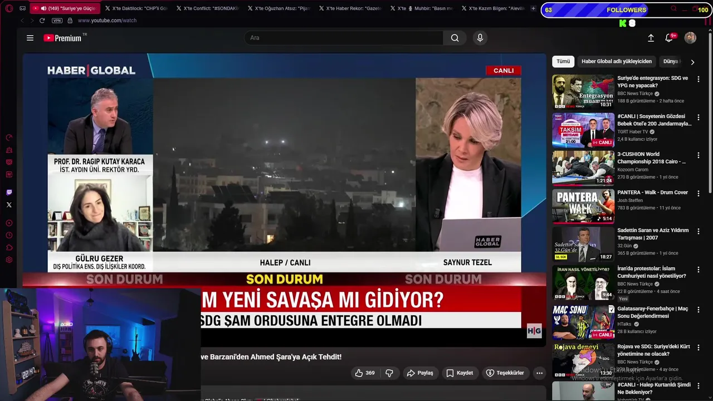Open GX Control speedometer in sidebar
This screenshot has height=401, width=713.
[9, 138]
